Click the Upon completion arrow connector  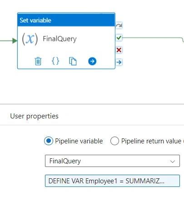(x=119, y=62)
